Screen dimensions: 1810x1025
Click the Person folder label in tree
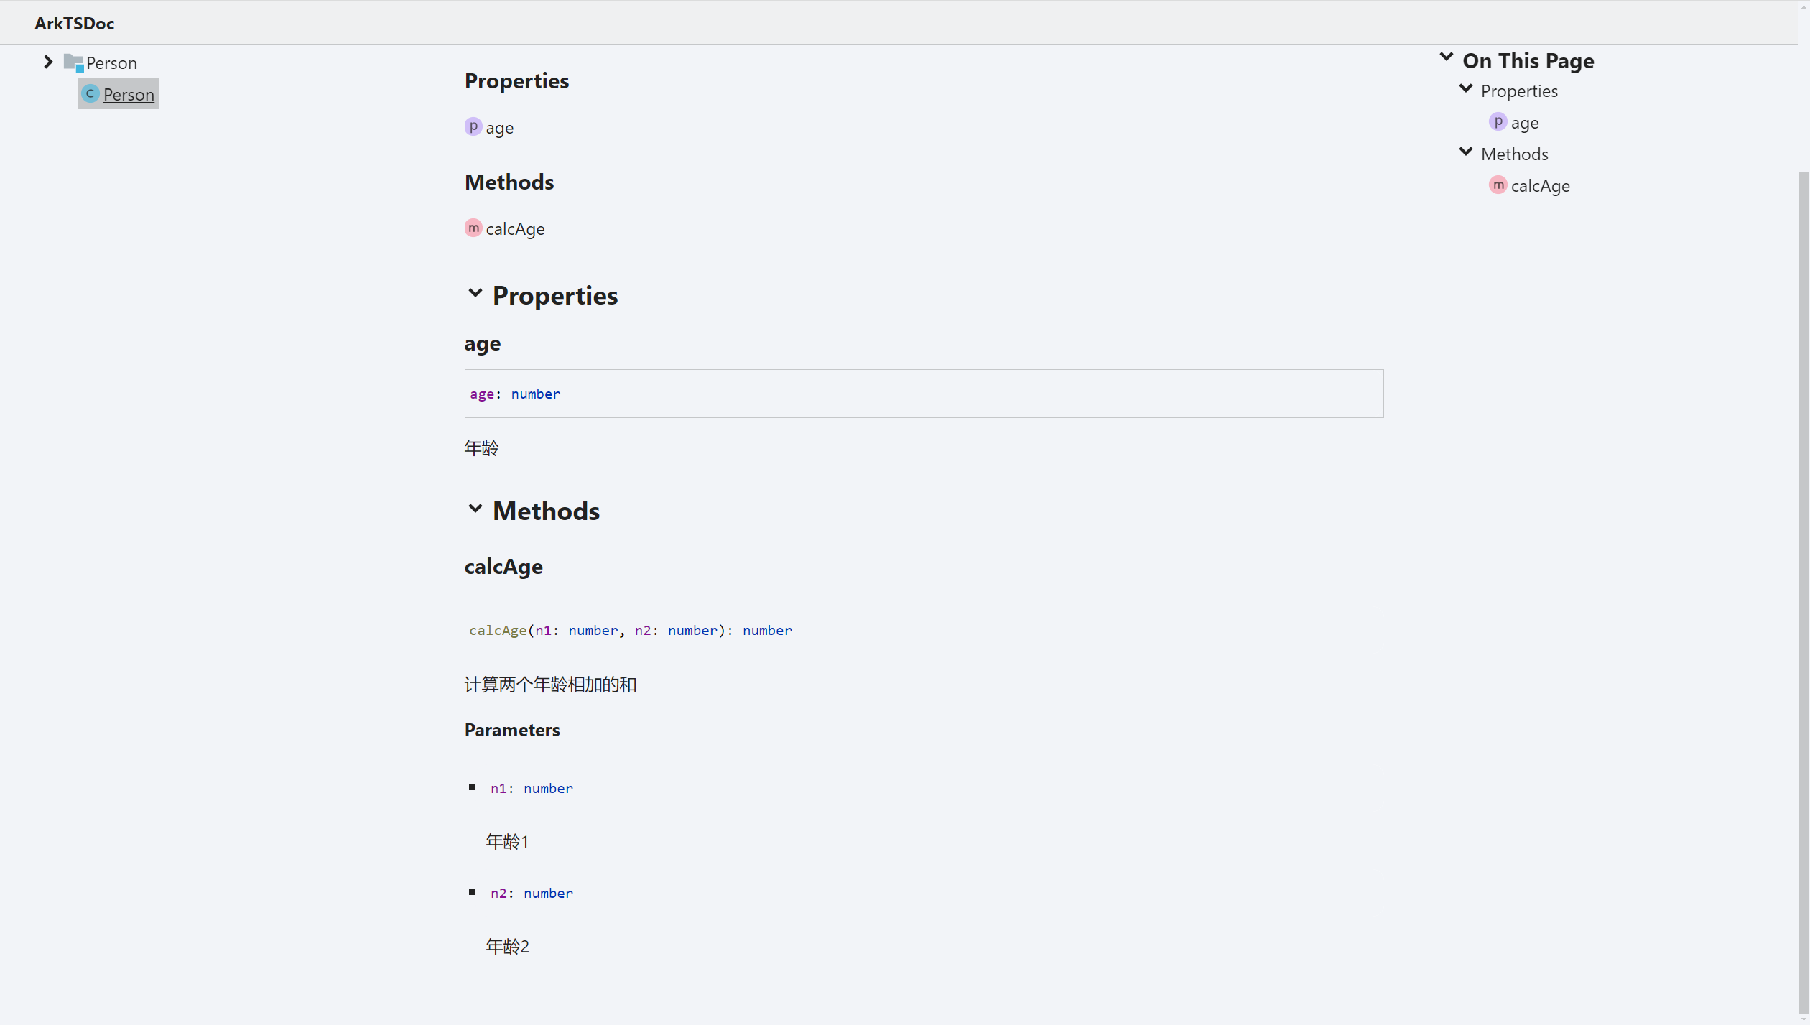pos(111,63)
